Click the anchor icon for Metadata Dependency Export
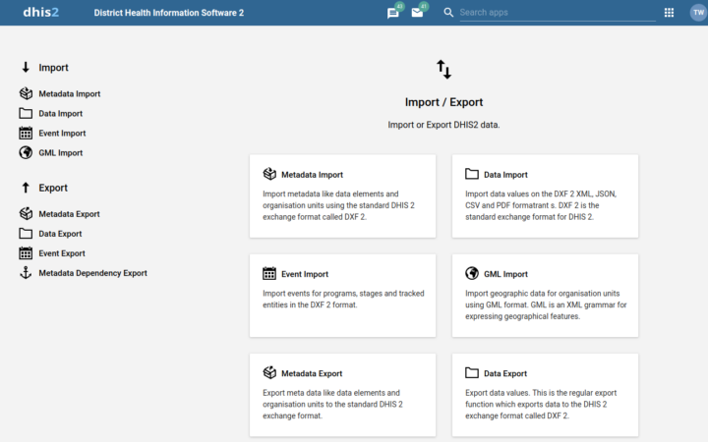The height and width of the screenshot is (442, 708). click(26, 273)
